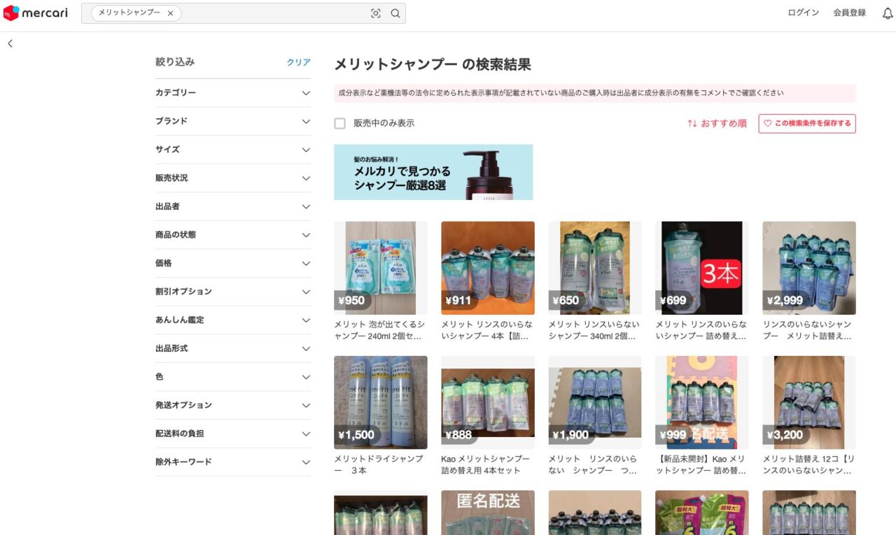Click the Mercari logo
This screenshot has width=896, height=535.
tap(35, 13)
